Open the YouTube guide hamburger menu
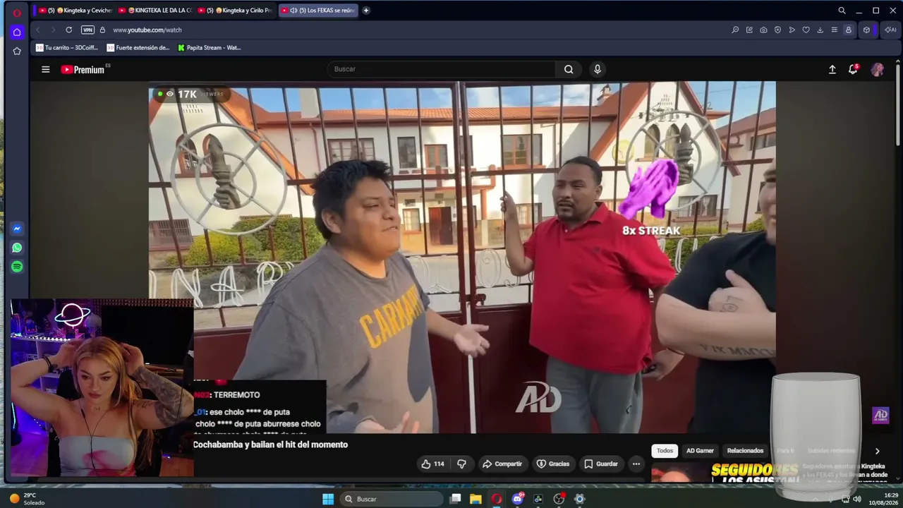This screenshot has height=508, width=903. 46,69
